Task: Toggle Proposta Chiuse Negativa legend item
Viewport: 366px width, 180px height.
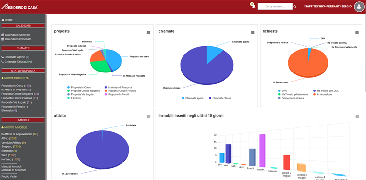Action: click(x=83, y=91)
